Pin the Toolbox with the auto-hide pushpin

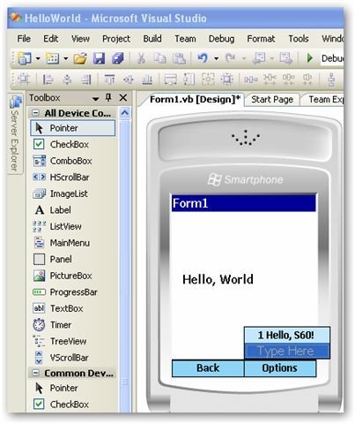pos(108,97)
